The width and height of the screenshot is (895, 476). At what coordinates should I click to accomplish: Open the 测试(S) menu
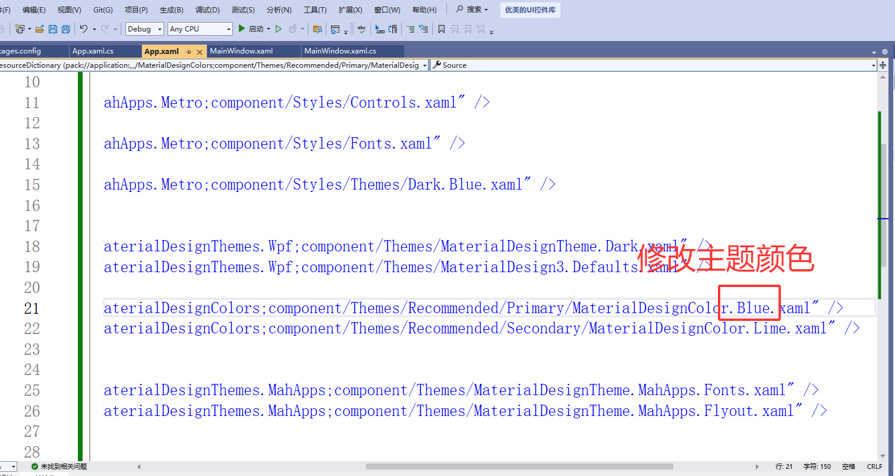[243, 10]
